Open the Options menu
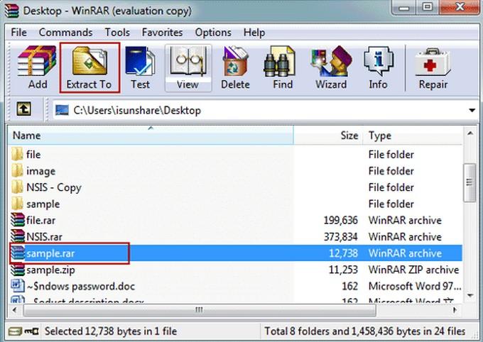The height and width of the screenshot is (342, 483). coord(213,33)
